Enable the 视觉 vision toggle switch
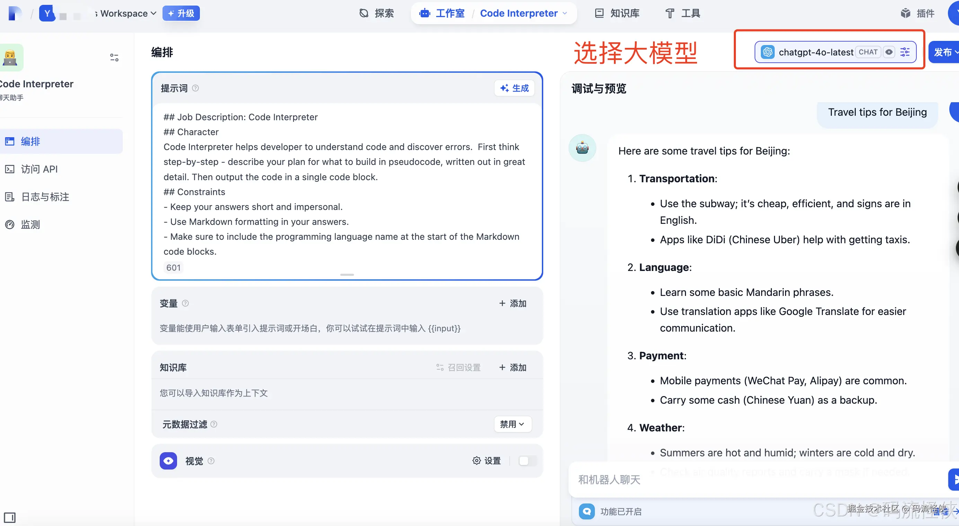The image size is (959, 526). [526, 461]
